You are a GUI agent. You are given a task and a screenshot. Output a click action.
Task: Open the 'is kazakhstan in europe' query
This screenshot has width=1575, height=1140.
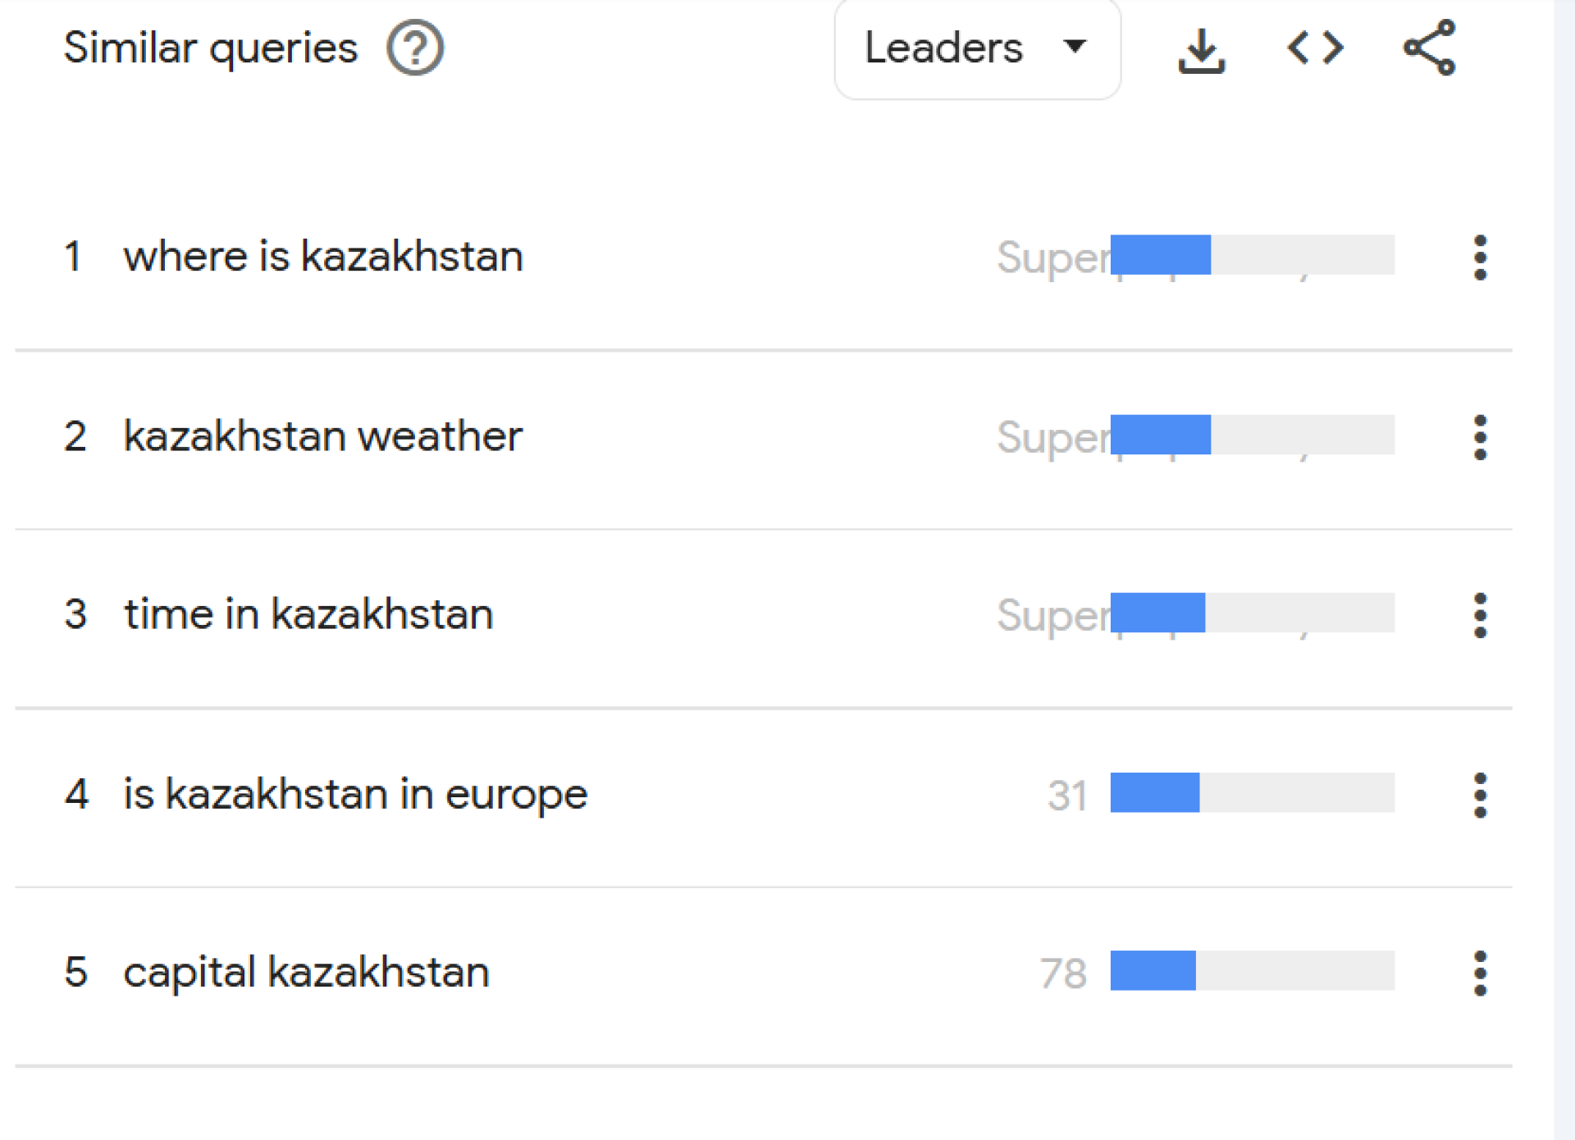coord(355,794)
